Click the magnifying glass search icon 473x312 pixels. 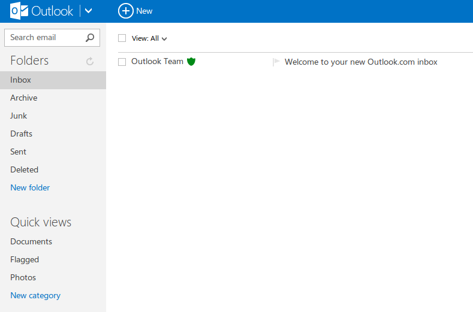[90, 38]
